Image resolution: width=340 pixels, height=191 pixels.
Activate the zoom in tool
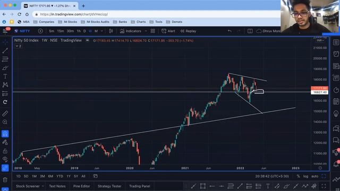5,122
